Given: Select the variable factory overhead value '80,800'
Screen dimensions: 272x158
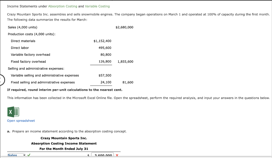Looking at the screenshot, I should (106, 55).
